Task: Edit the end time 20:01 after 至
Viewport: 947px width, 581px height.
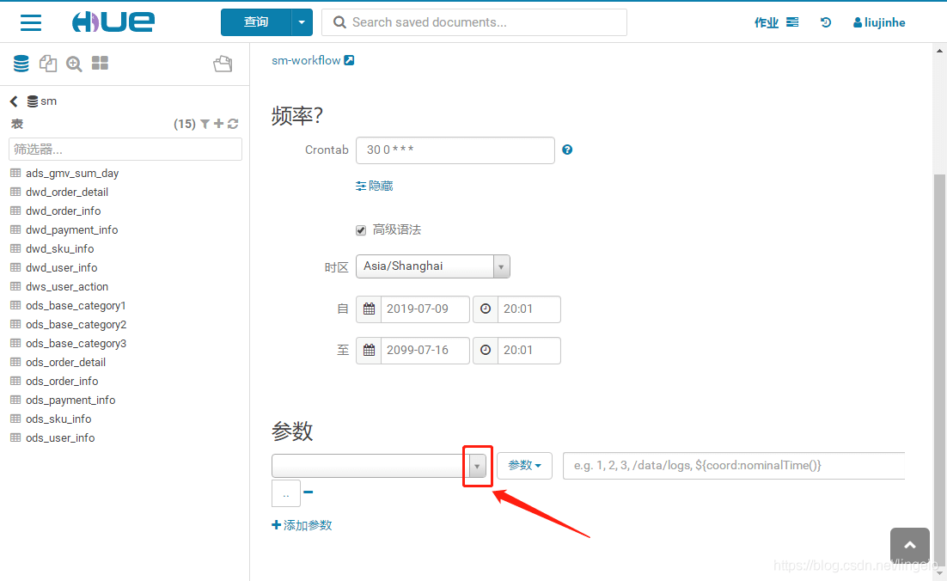Action: click(x=528, y=351)
